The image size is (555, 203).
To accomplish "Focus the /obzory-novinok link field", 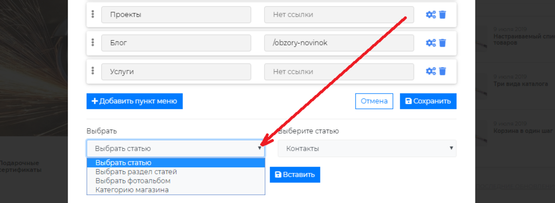I will pos(339,43).
